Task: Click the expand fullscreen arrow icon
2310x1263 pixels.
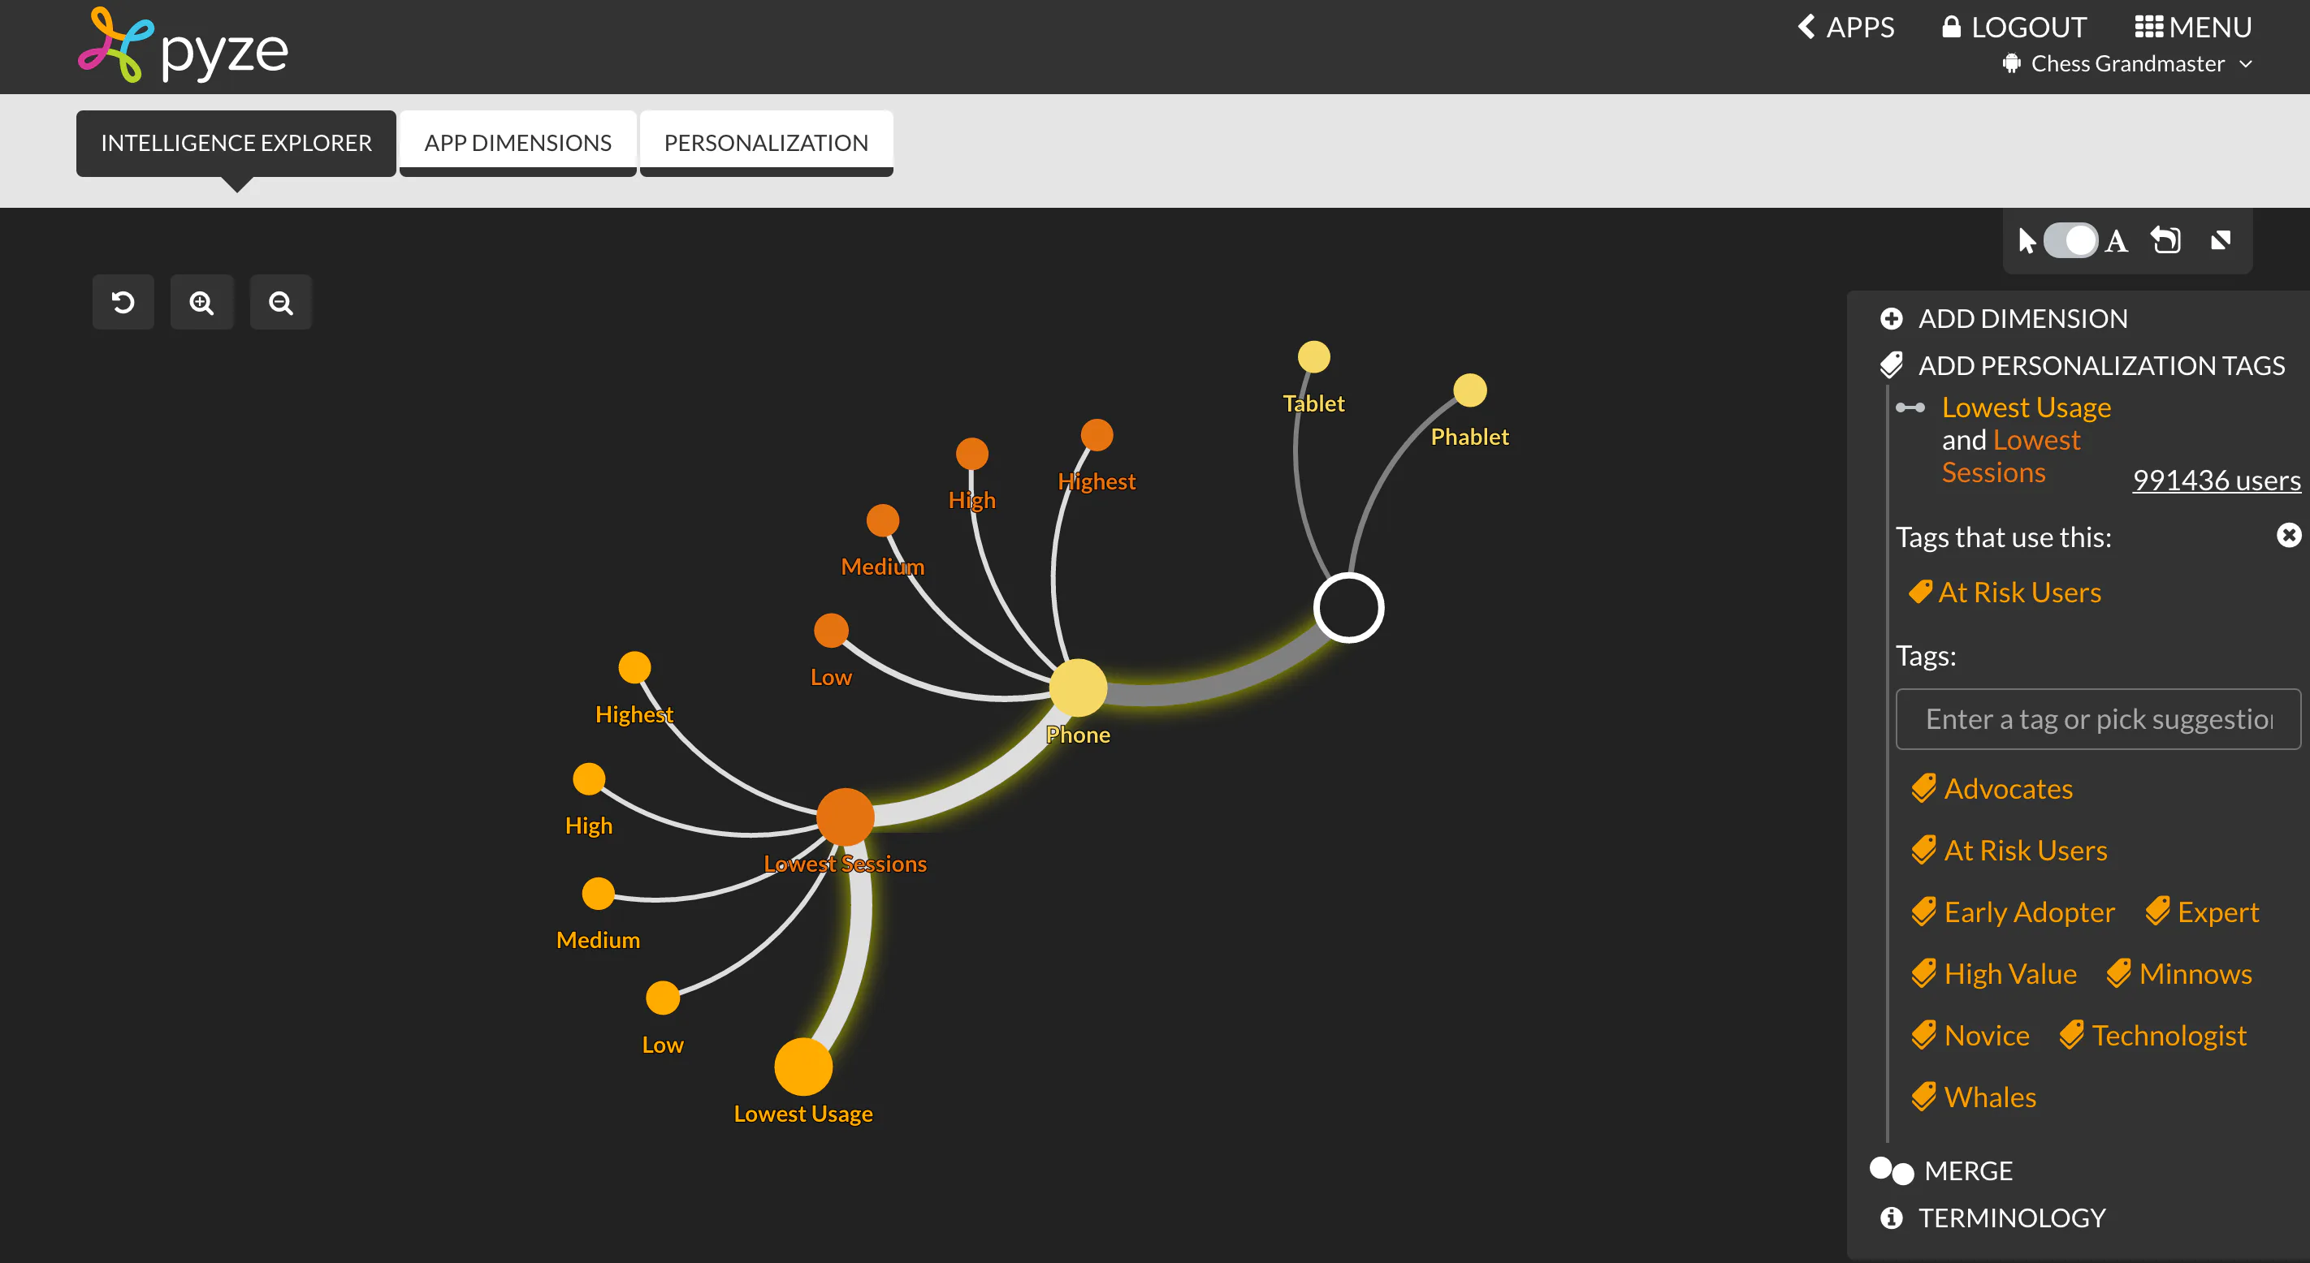Action: pyautogui.click(x=2221, y=240)
